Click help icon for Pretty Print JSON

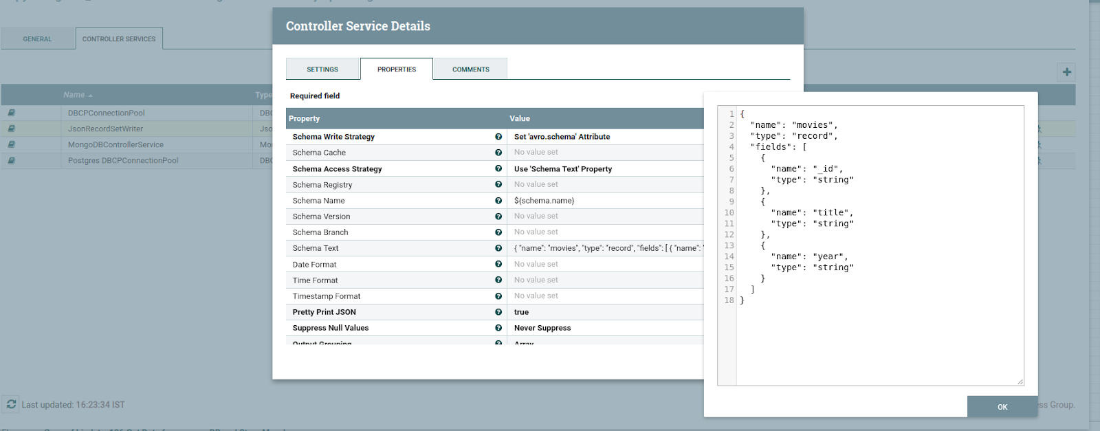pos(498,312)
